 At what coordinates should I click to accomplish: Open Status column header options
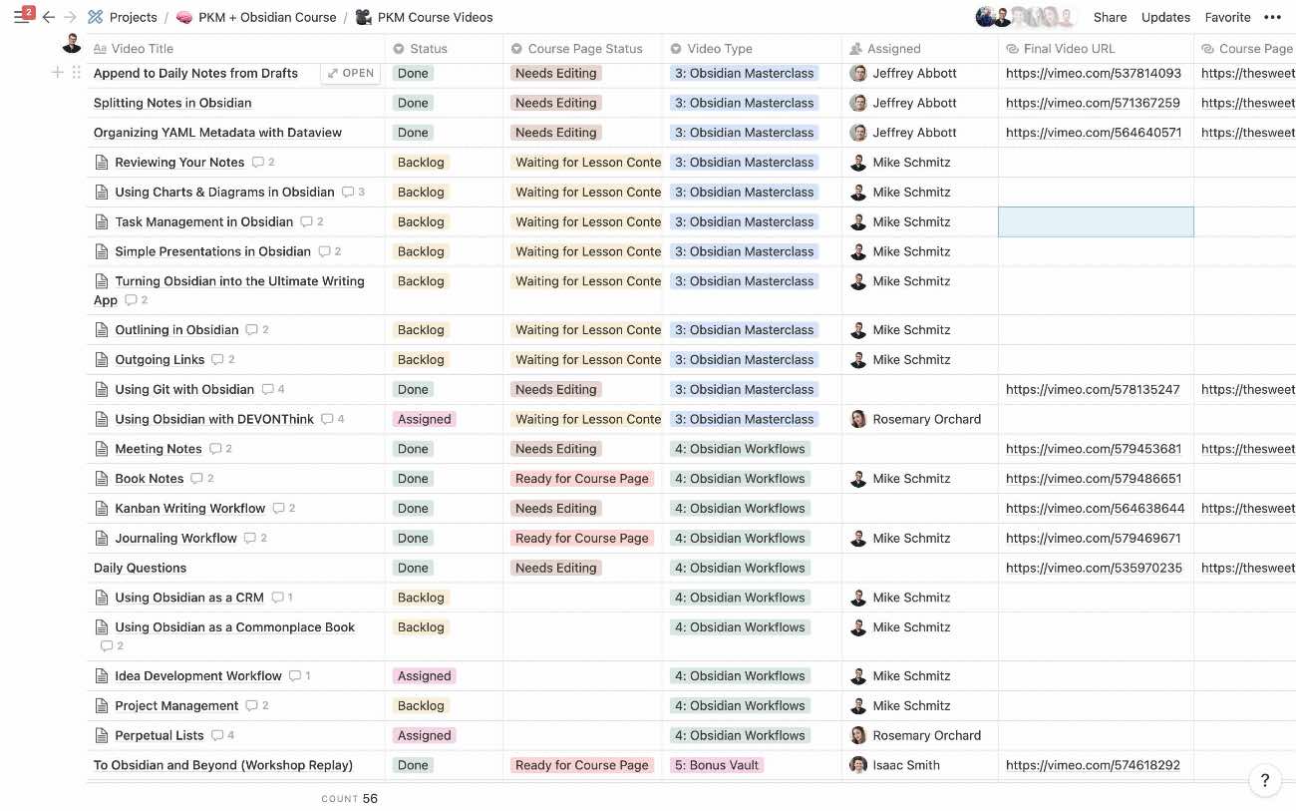coord(445,49)
